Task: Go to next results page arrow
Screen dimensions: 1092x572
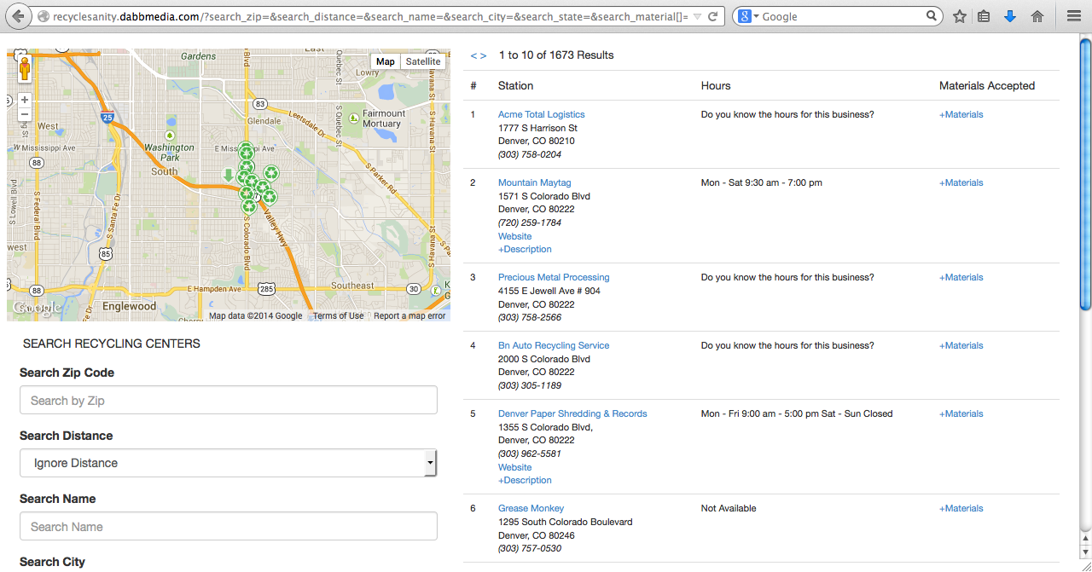Action: tap(484, 55)
